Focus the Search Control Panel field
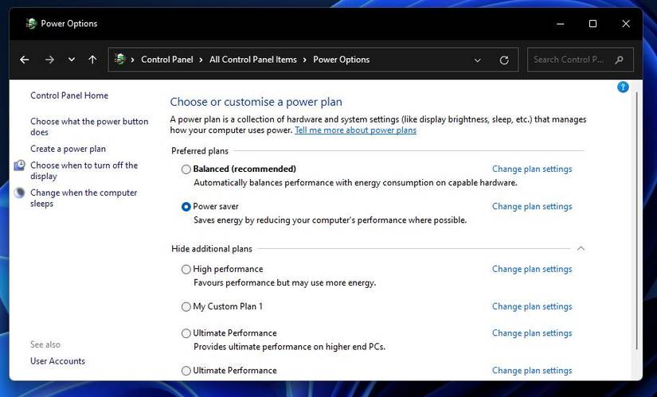Image resolution: width=657 pixels, height=397 pixels. point(569,60)
